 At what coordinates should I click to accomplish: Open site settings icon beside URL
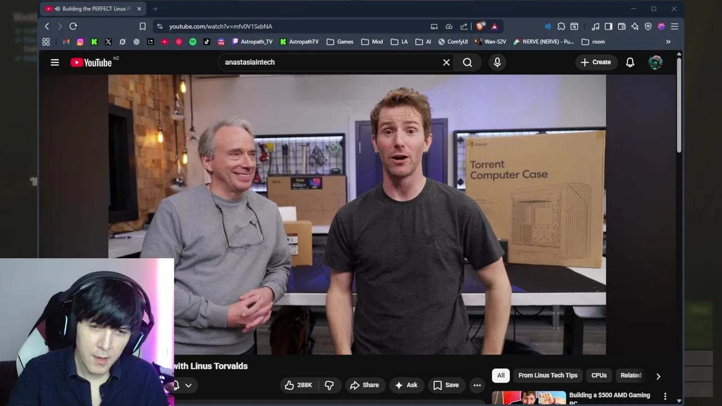click(160, 27)
